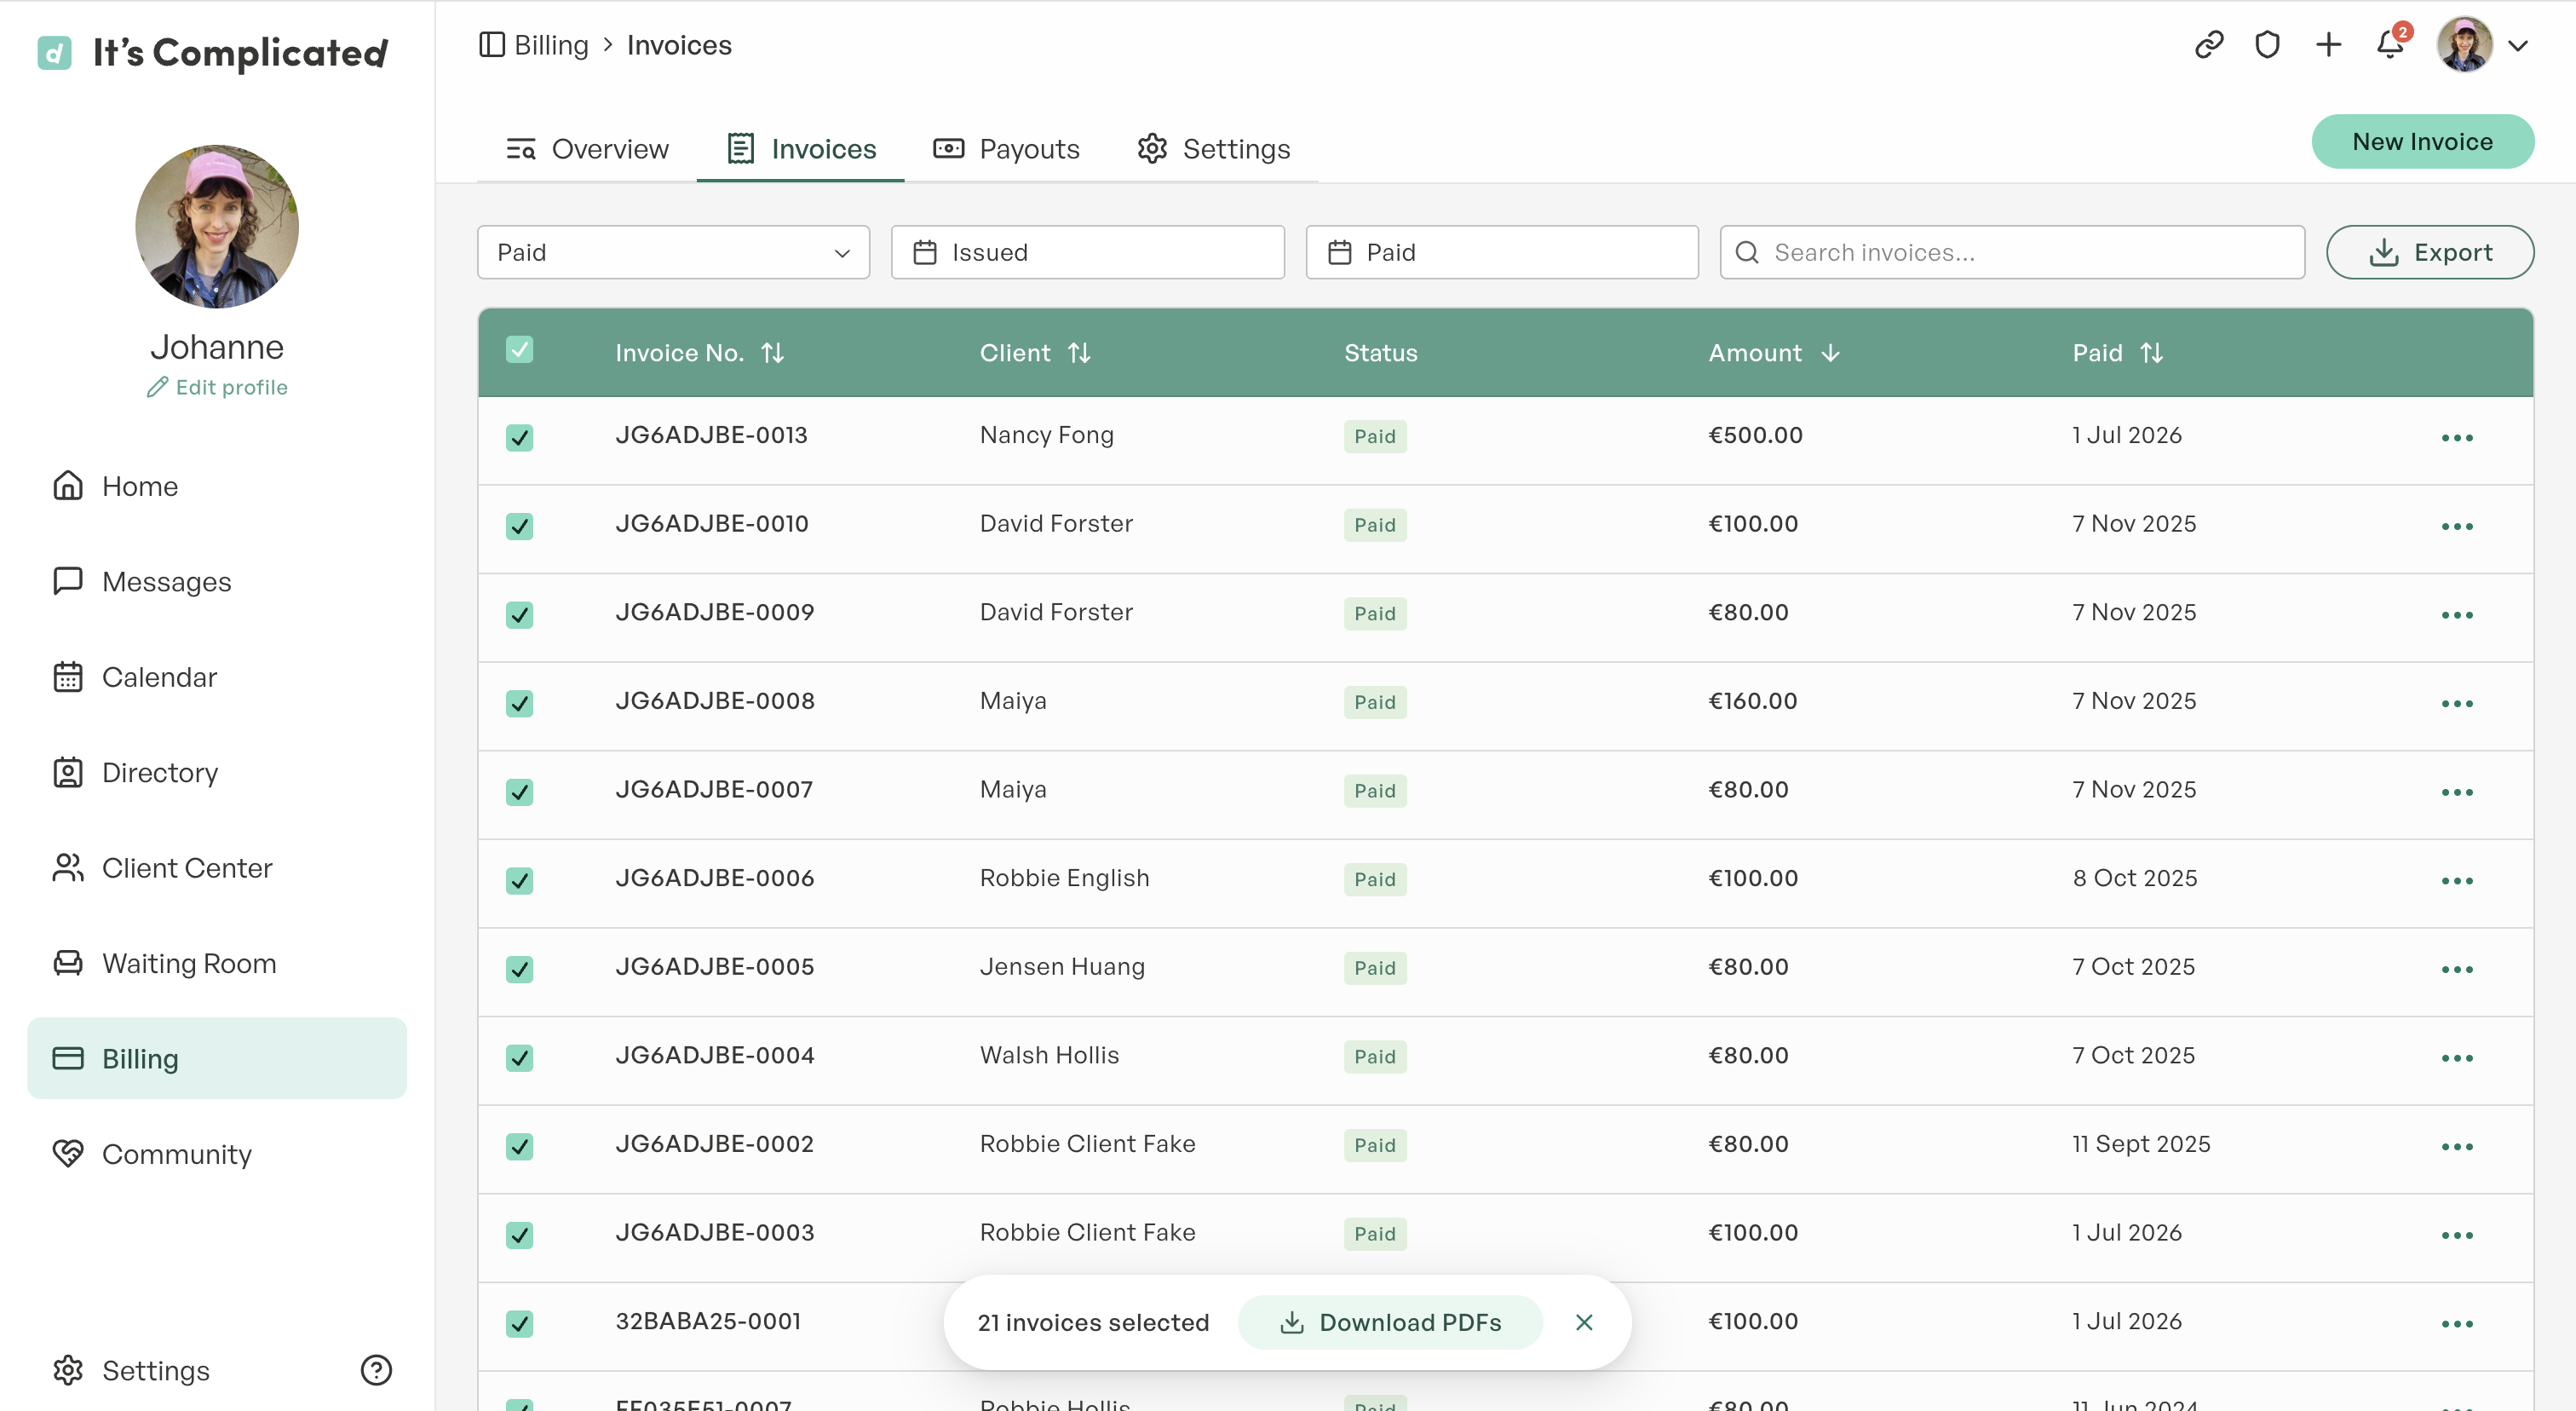Toggle sidebar panel icon beside Billing breadcrumb
2576x1411 pixels.
[491, 45]
